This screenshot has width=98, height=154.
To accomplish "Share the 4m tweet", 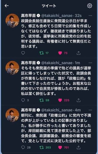I will [79, 147].
